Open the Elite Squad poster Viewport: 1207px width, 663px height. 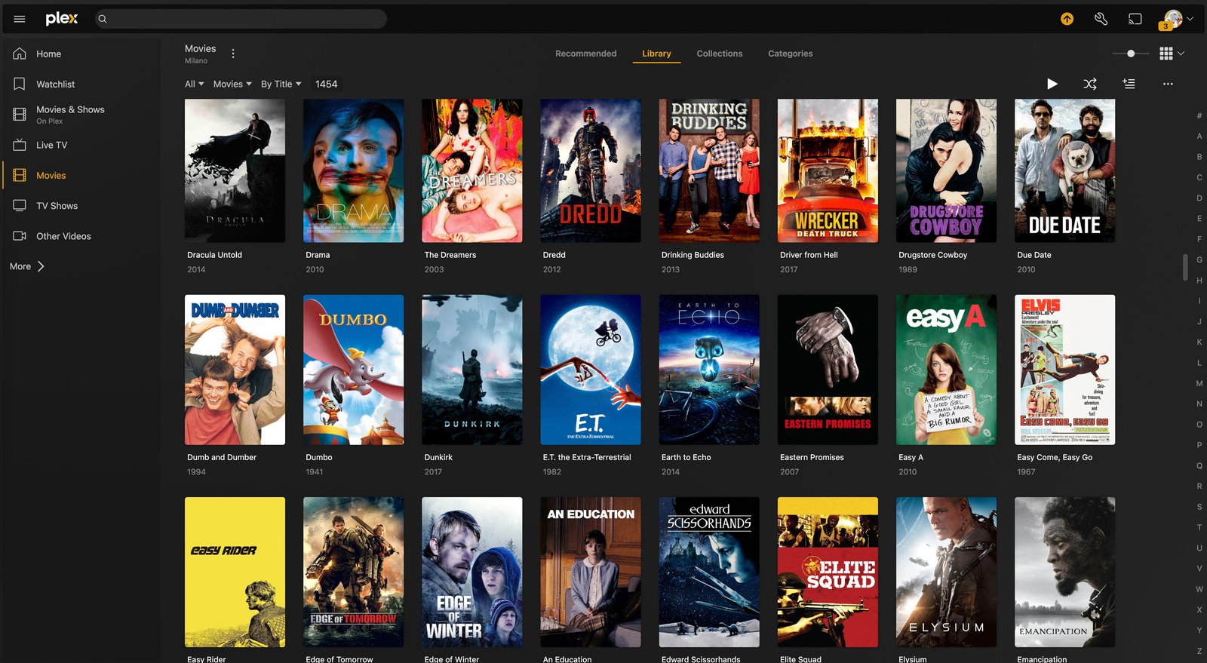point(828,572)
